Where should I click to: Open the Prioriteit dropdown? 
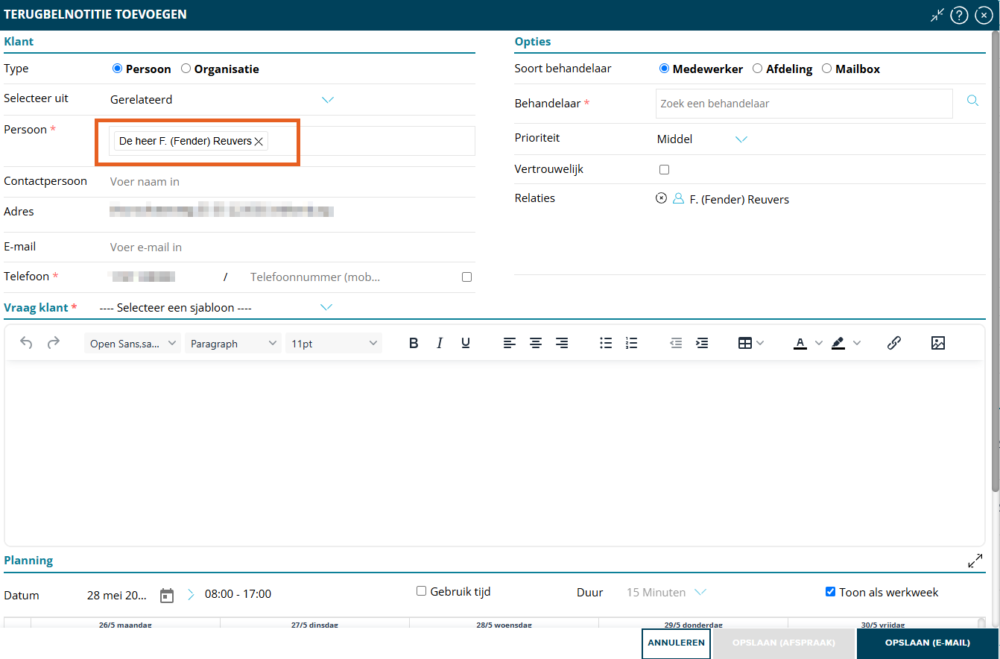click(702, 139)
